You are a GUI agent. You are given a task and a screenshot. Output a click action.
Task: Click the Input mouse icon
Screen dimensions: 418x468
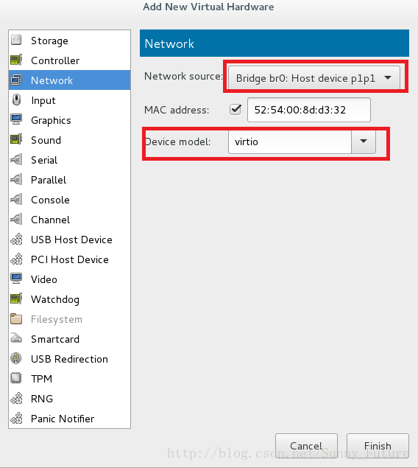pyautogui.click(x=16, y=99)
